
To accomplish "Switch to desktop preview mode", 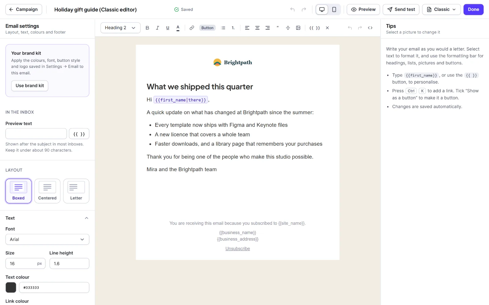I will (x=322, y=9).
